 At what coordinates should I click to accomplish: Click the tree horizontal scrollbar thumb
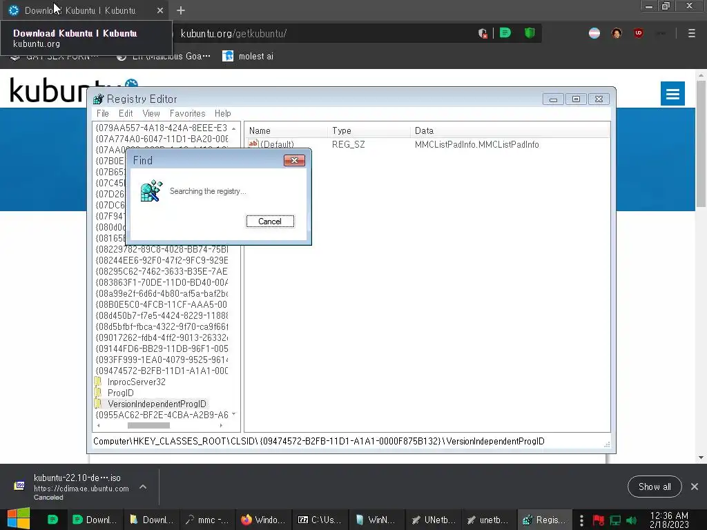(x=148, y=425)
